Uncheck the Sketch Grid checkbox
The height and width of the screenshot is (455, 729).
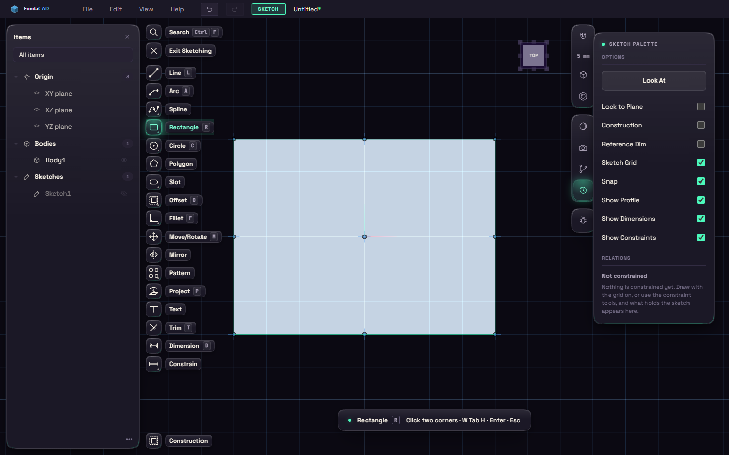701,163
